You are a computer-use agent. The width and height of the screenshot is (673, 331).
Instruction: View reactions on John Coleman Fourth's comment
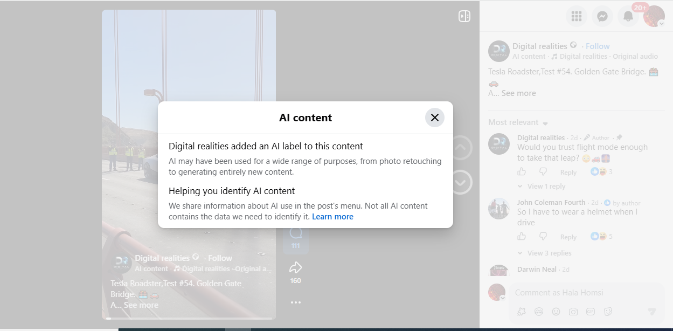point(601,237)
